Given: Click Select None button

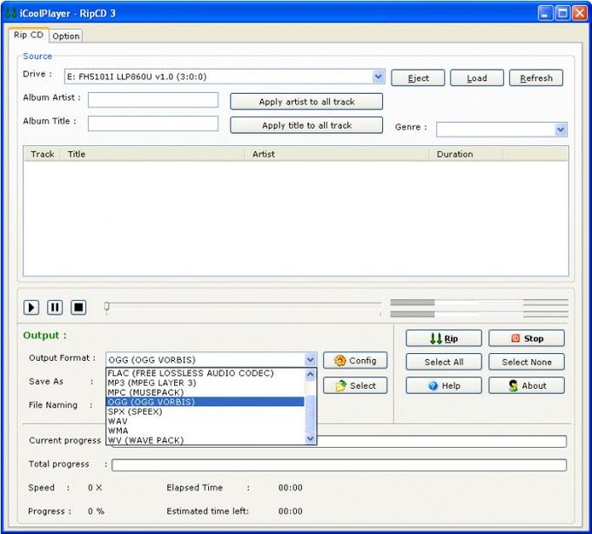Looking at the screenshot, I should [x=527, y=362].
